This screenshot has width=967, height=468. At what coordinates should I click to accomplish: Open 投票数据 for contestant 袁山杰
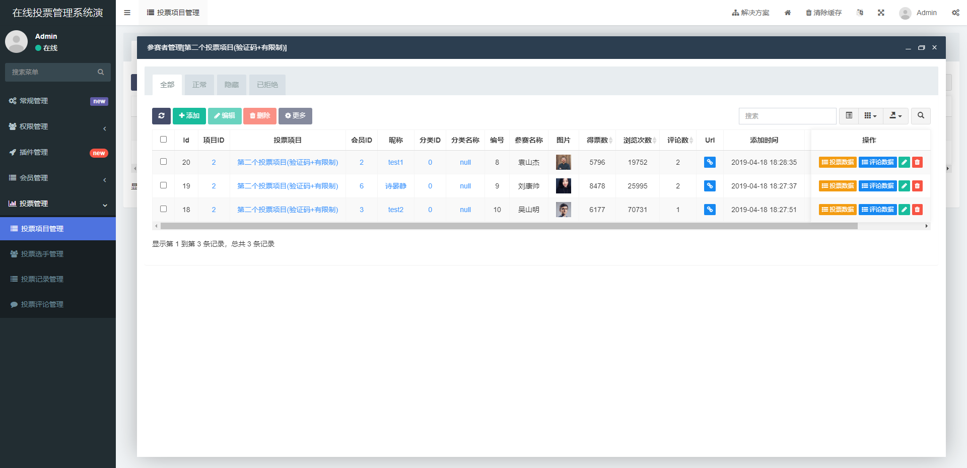[838, 162]
